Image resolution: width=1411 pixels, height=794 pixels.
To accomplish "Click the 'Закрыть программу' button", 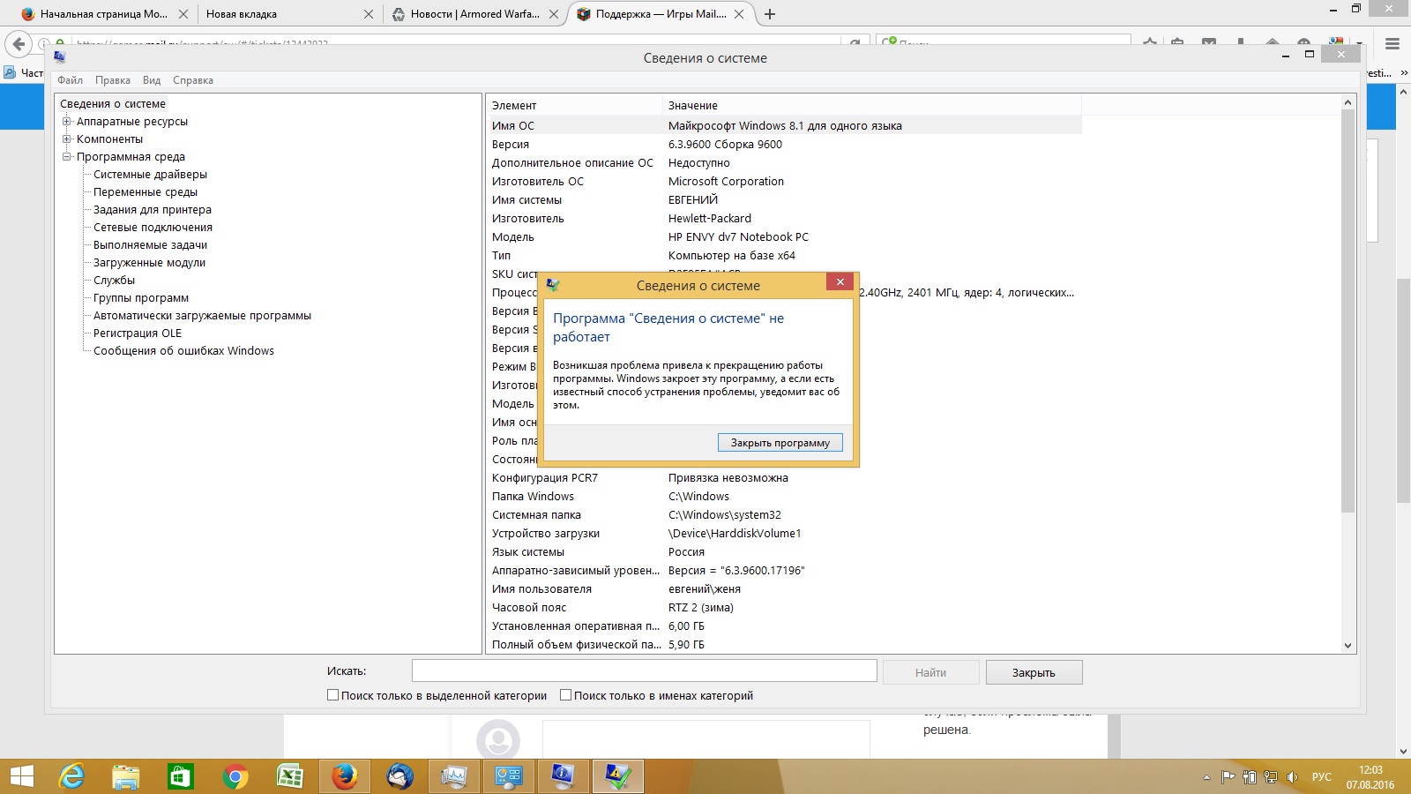I will pyautogui.click(x=780, y=443).
